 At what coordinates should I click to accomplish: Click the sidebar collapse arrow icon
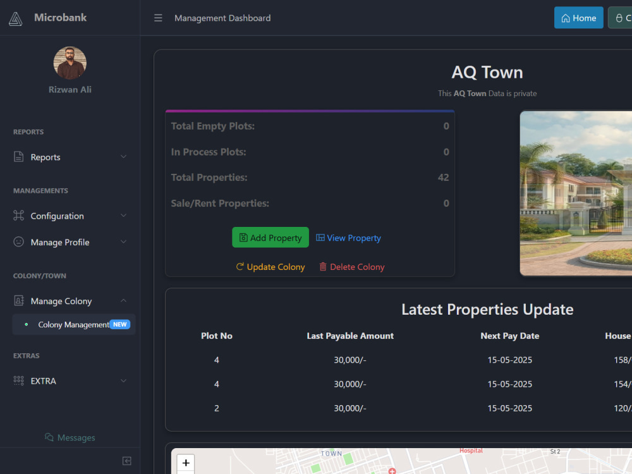point(127,461)
